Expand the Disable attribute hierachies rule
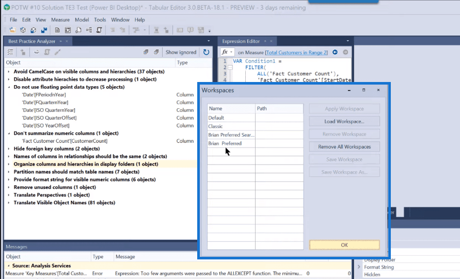460x279 pixels. tap(8, 79)
